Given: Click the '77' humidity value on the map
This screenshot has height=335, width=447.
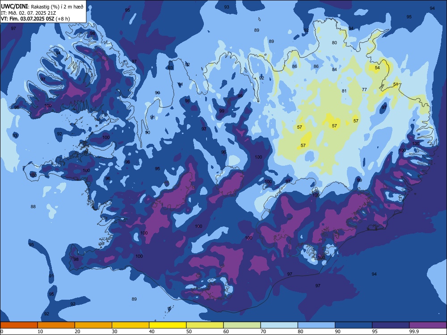Looking at the screenshot, I should [364, 89].
